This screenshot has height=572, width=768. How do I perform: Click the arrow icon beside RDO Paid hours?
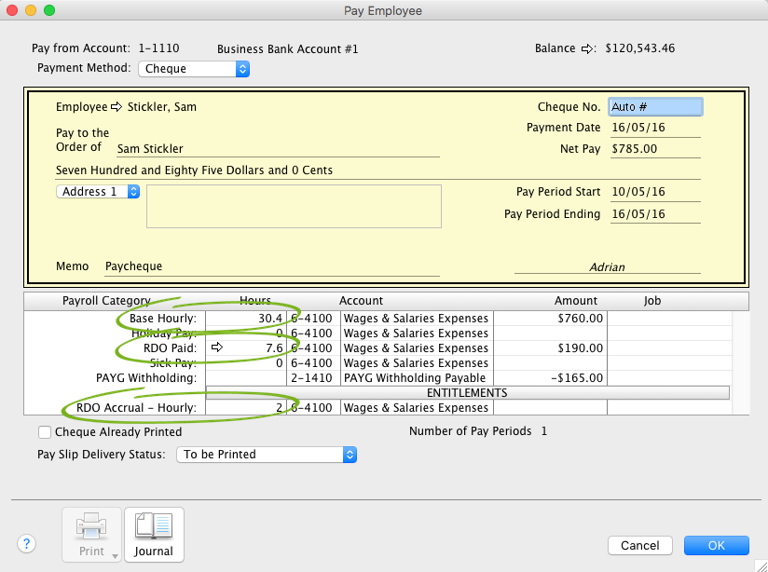(x=217, y=348)
